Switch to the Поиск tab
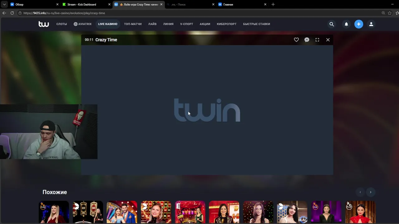 tap(190, 4)
